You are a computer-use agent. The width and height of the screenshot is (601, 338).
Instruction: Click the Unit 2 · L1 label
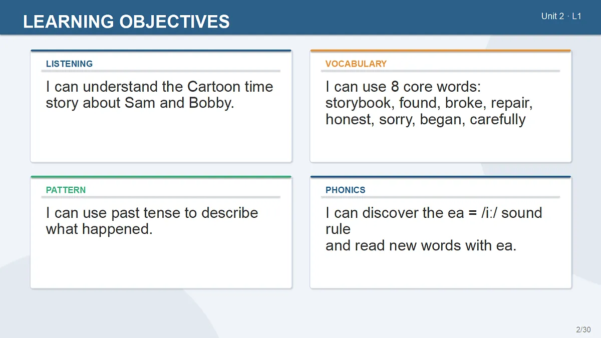coord(561,16)
